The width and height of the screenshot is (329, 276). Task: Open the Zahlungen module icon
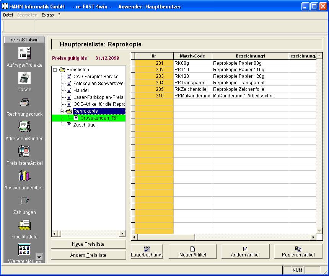[24, 200]
